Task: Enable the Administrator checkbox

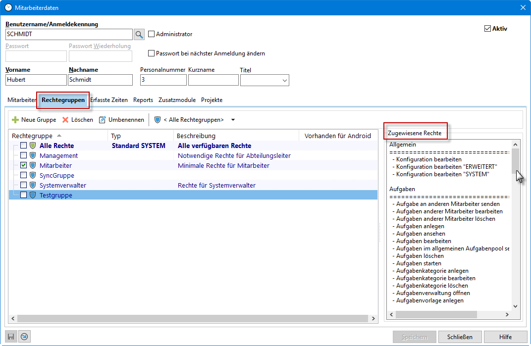Action: [152, 34]
